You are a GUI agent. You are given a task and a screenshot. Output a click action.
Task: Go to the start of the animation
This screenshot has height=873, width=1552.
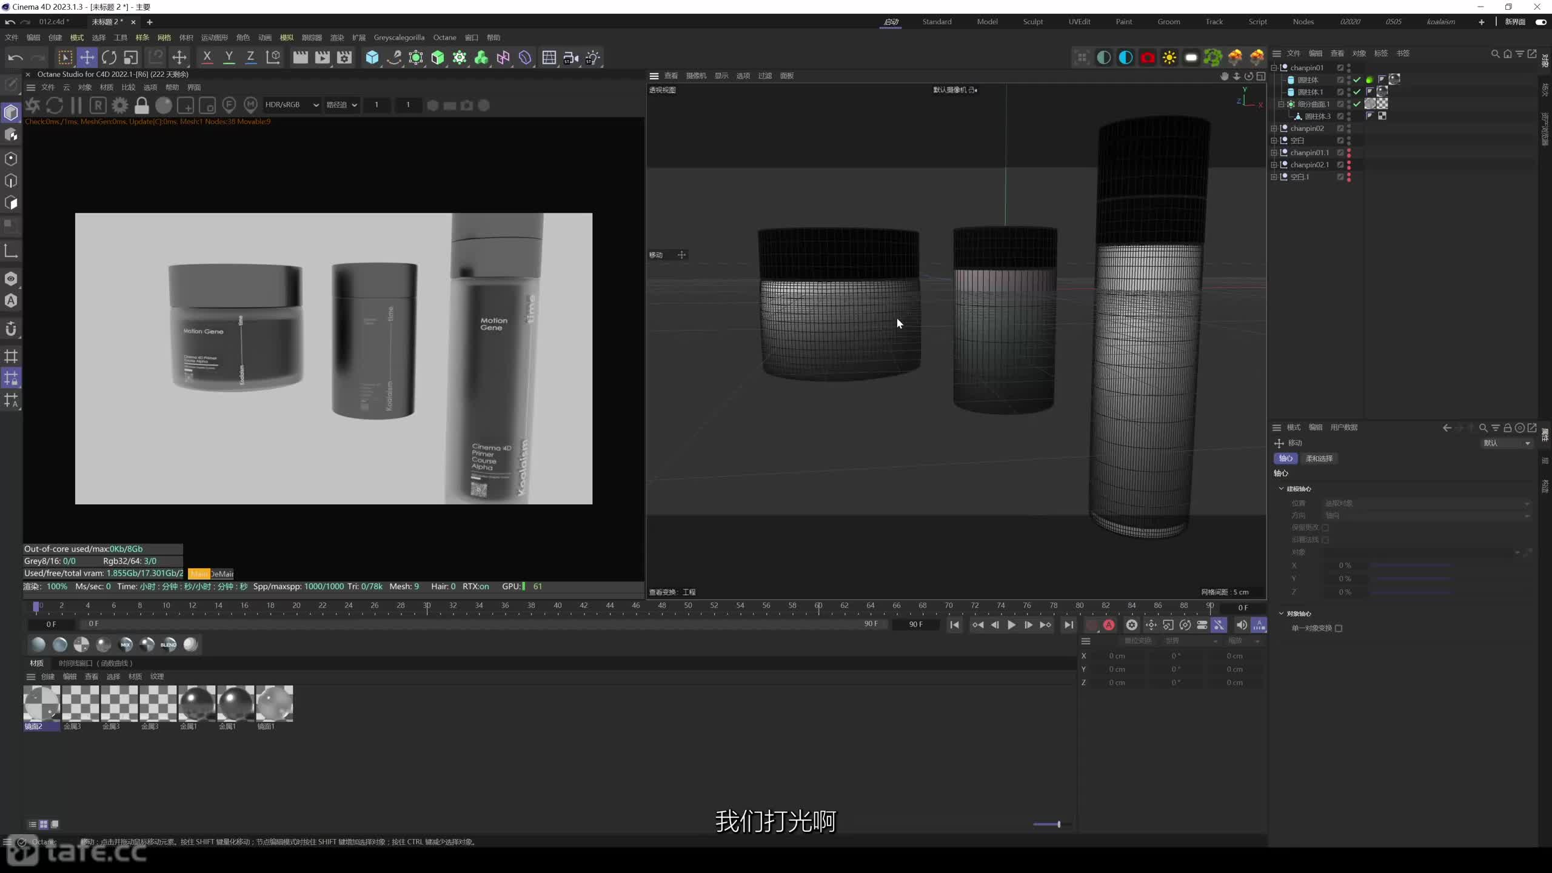click(x=954, y=625)
